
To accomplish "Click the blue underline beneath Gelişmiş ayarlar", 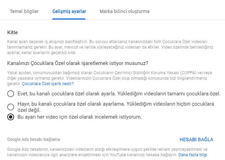I will coord(69,19).
